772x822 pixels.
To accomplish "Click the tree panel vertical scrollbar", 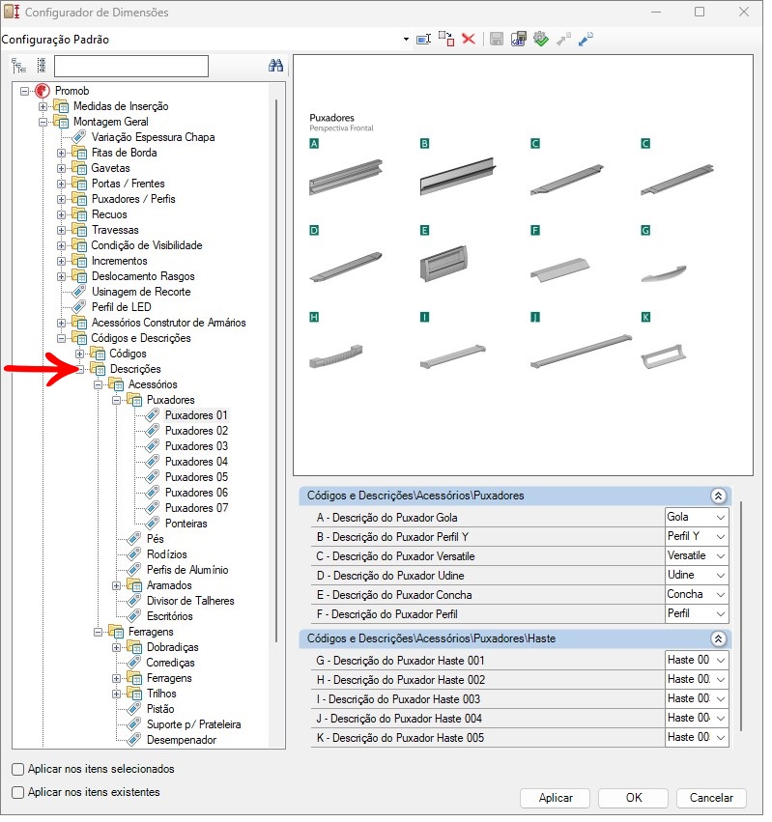I will [x=277, y=386].
